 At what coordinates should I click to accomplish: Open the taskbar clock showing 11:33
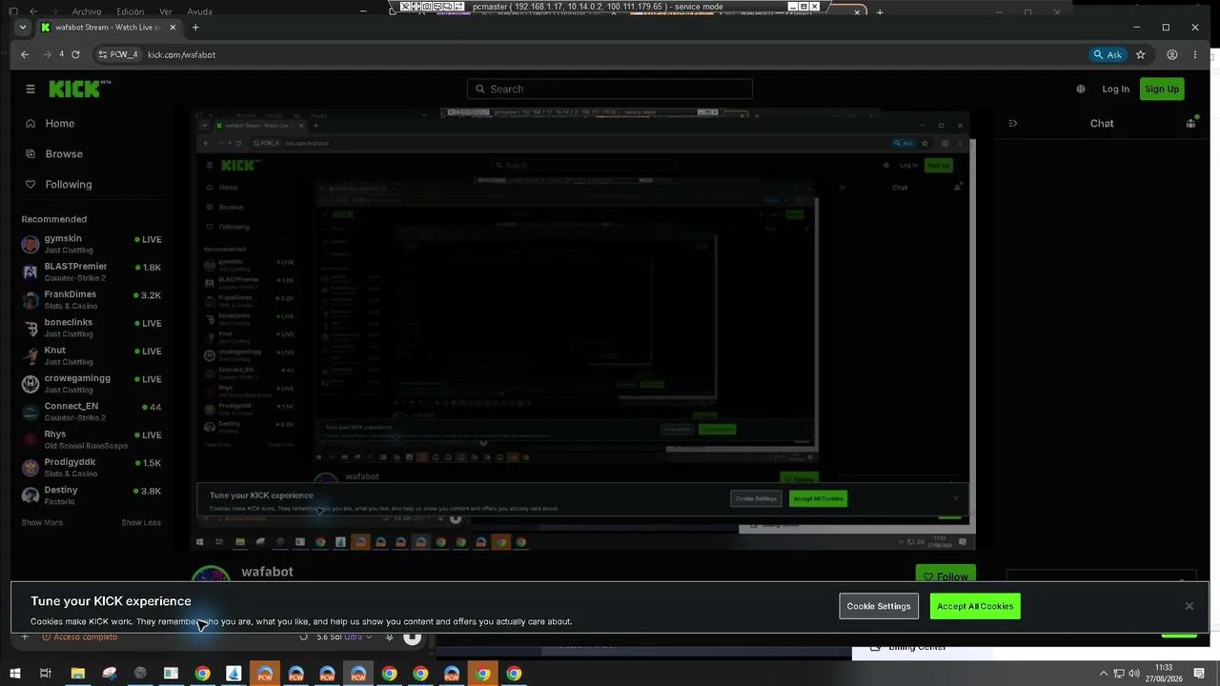(x=1163, y=674)
